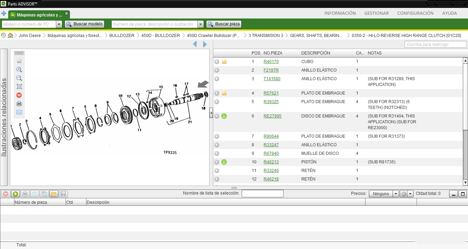Add R67840 MUELLE DE DISCO with plus circle

pos(217,153)
